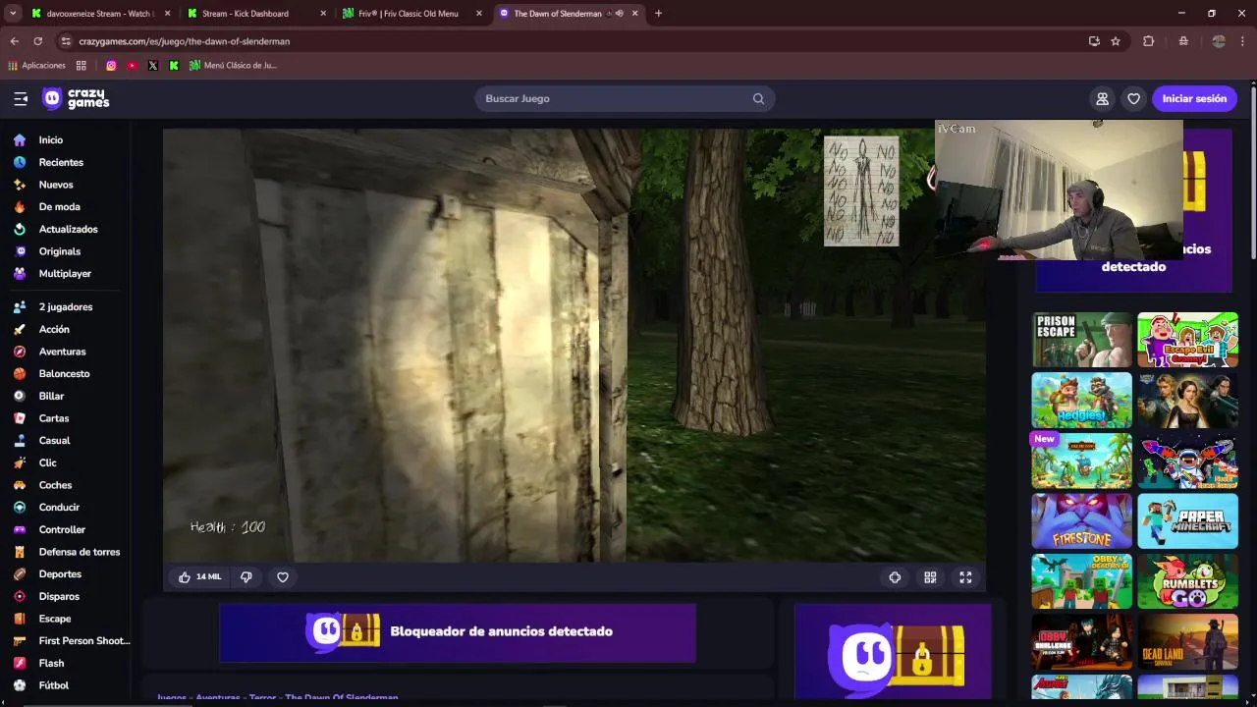Open Instagram bookmark icon

(111, 66)
